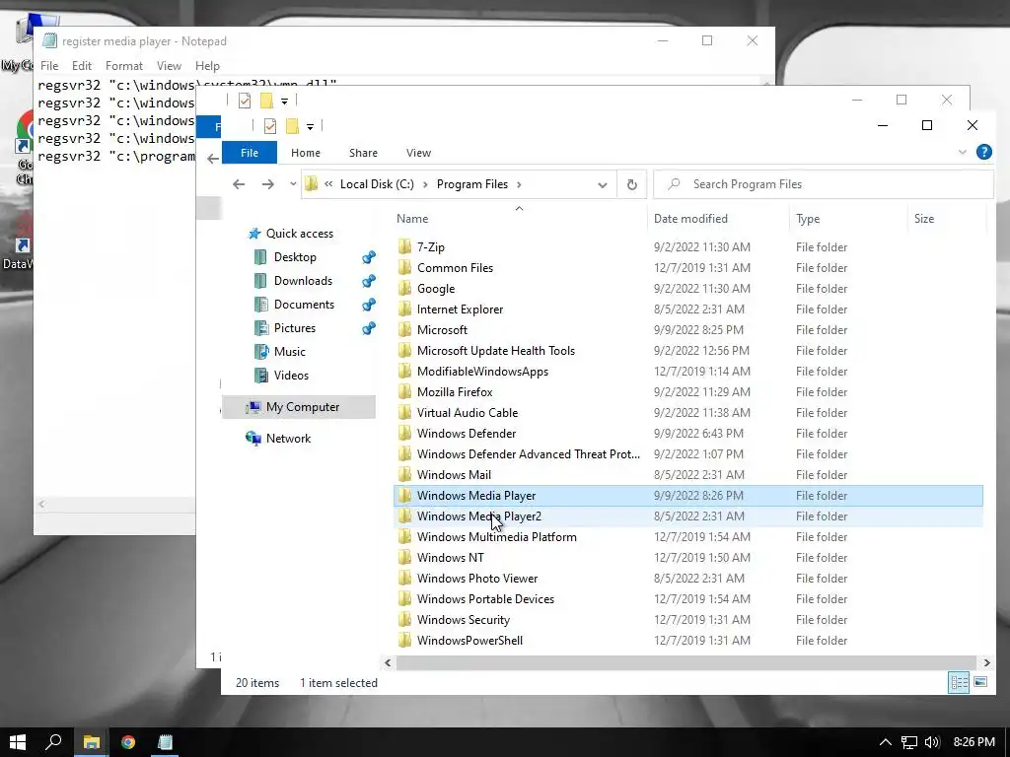Image resolution: width=1010 pixels, height=757 pixels.
Task: Open Customize Quick Access Toolbar dropdown
Action: coord(310,127)
